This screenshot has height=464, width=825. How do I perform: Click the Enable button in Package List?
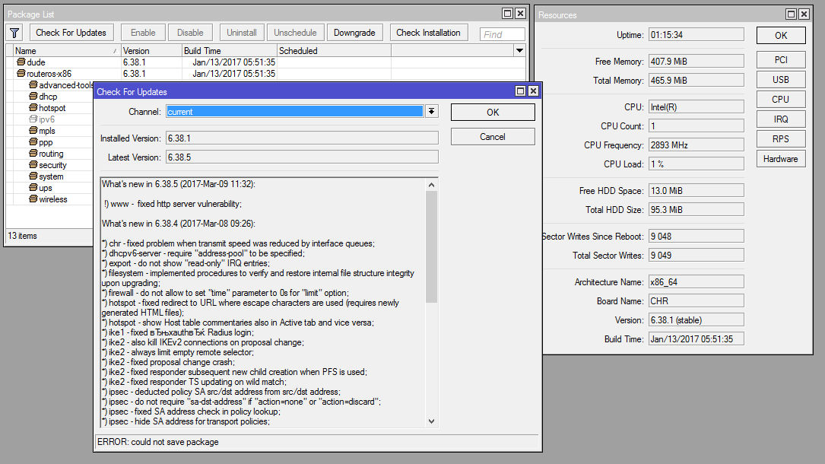pos(143,33)
